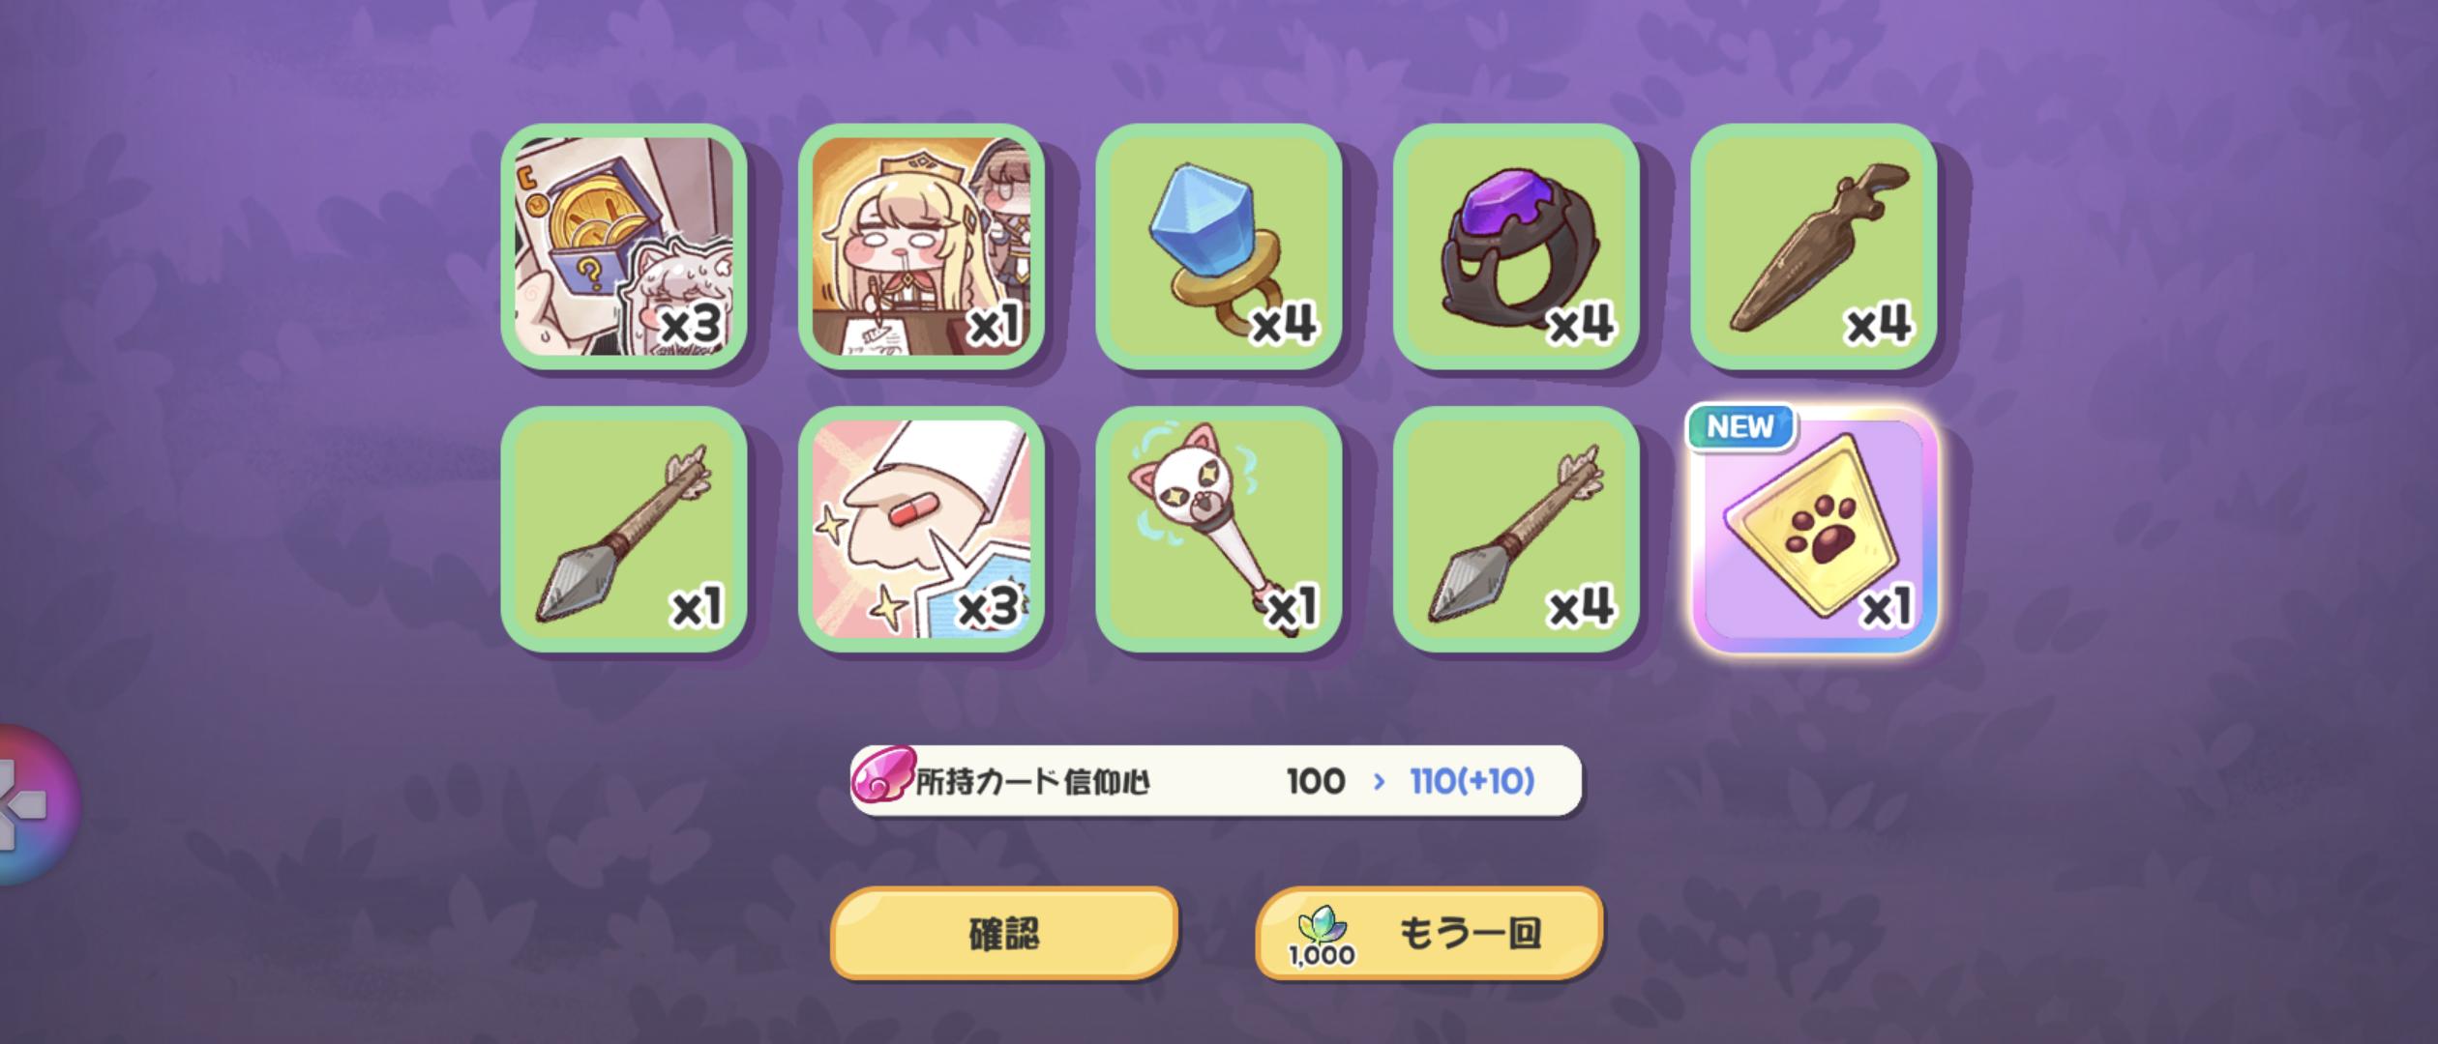
Task: Click the 所持カード信仰心 info bar
Action: (x=1216, y=781)
